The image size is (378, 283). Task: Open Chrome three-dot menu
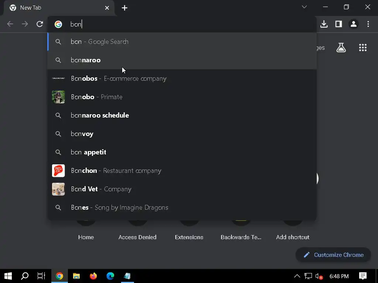[x=368, y=24]
